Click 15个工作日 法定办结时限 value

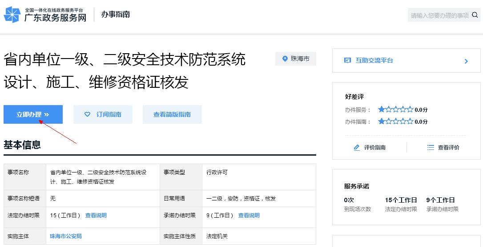pyautogui.click(x=401, y=200)
